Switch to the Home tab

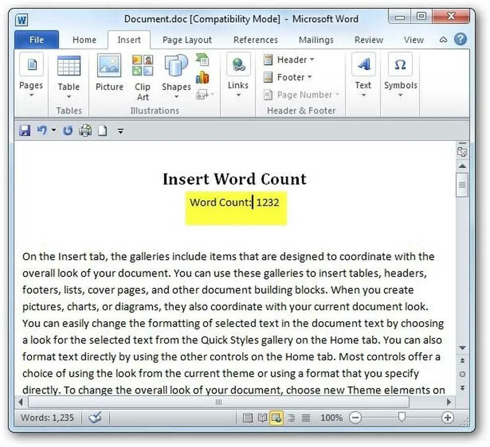[84, 40]
